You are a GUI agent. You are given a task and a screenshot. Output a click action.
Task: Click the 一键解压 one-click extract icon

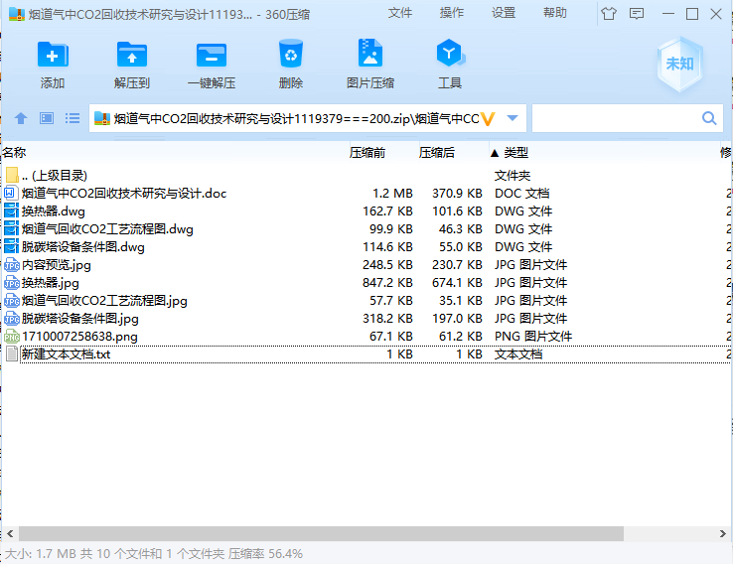click(x=212, y=55)
